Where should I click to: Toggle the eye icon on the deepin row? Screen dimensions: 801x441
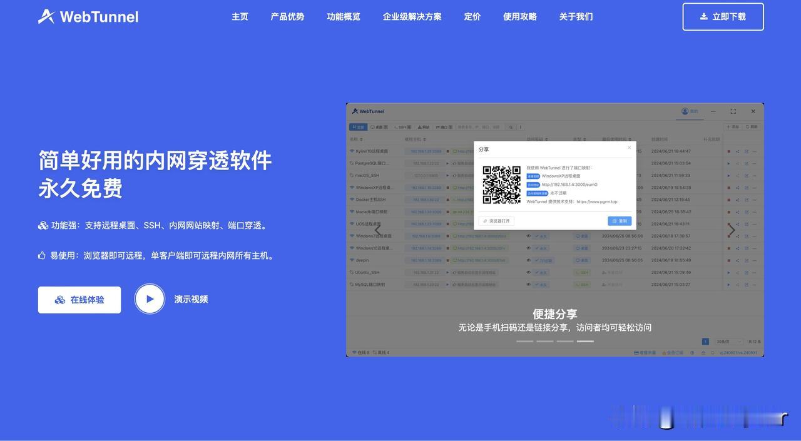528,259
